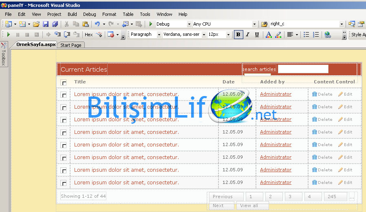The height and width of the screenshot is (212, 366).
Task: Click the Open File folder icon
Action: click(36, 24)
